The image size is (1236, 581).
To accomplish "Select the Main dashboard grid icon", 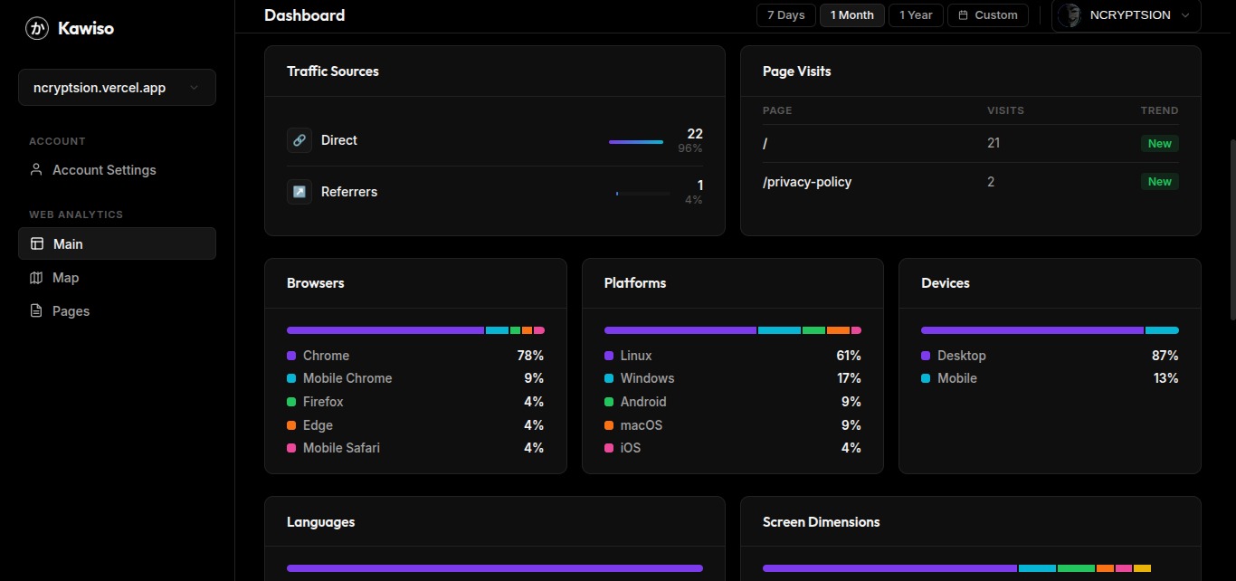I will (37, 243).
